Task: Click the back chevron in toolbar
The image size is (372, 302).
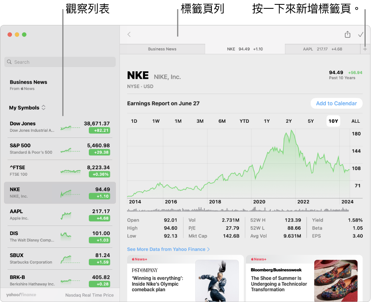Action: (x=129, y=35)
